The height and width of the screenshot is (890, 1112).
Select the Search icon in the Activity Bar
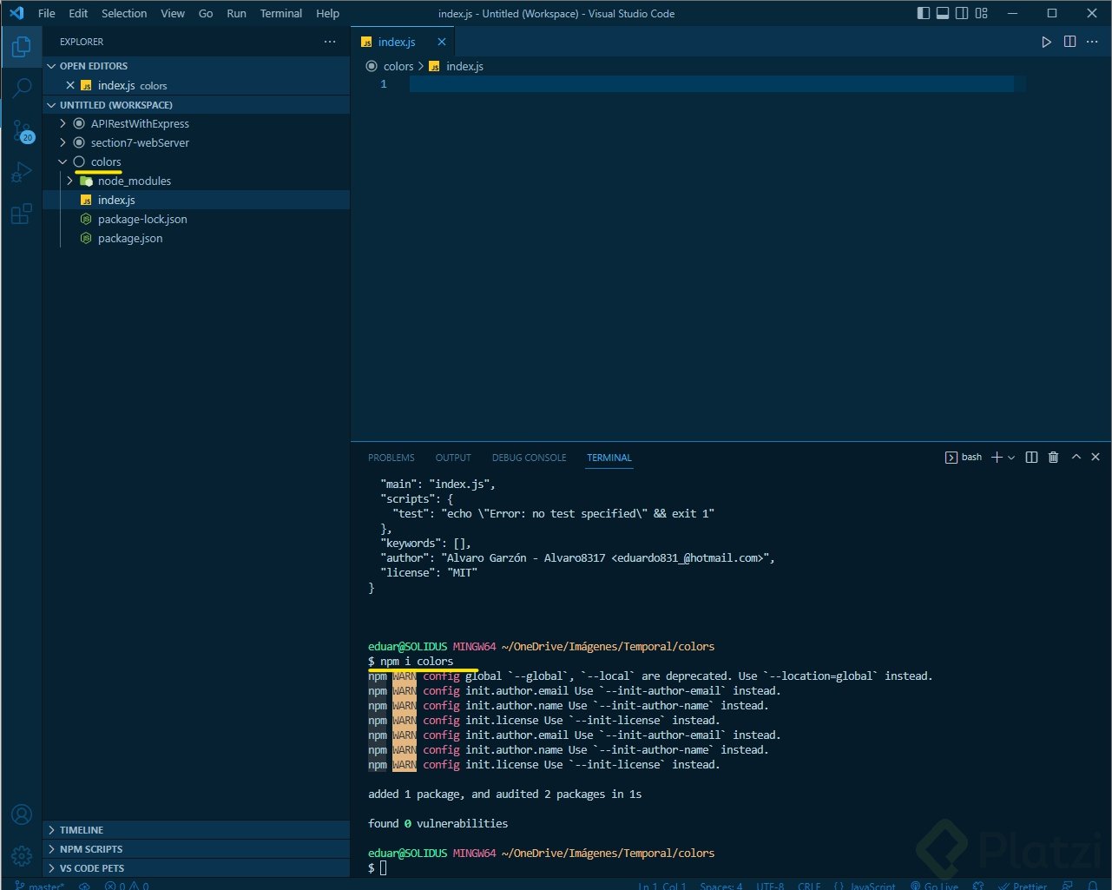[x=22, y=88]
